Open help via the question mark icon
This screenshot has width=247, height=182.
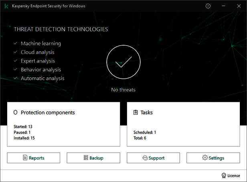(x=208, y=6)
